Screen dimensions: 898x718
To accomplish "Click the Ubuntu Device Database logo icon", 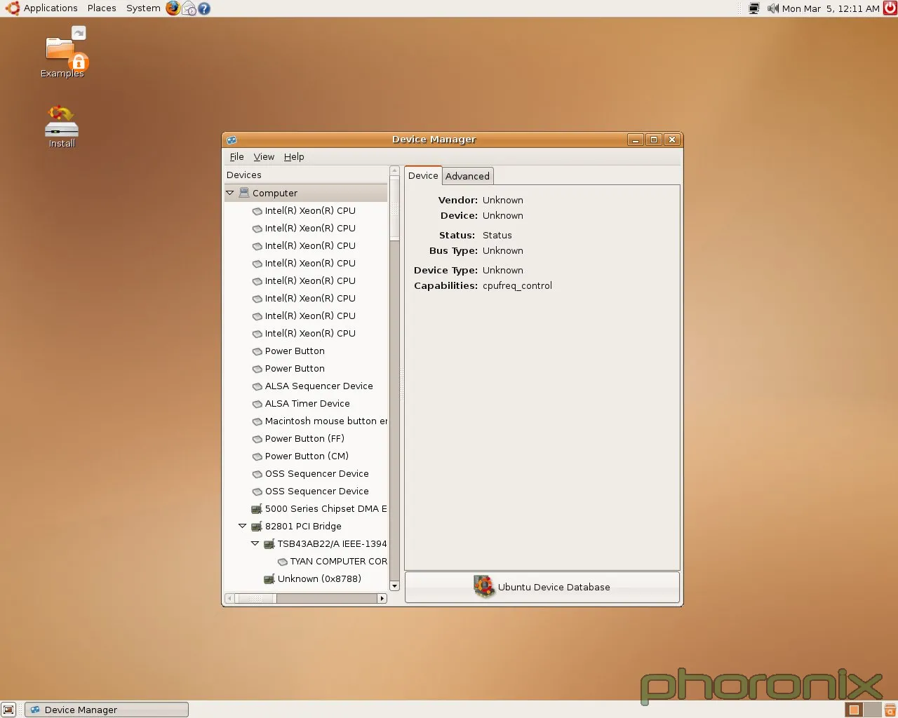I will point(484,587).
